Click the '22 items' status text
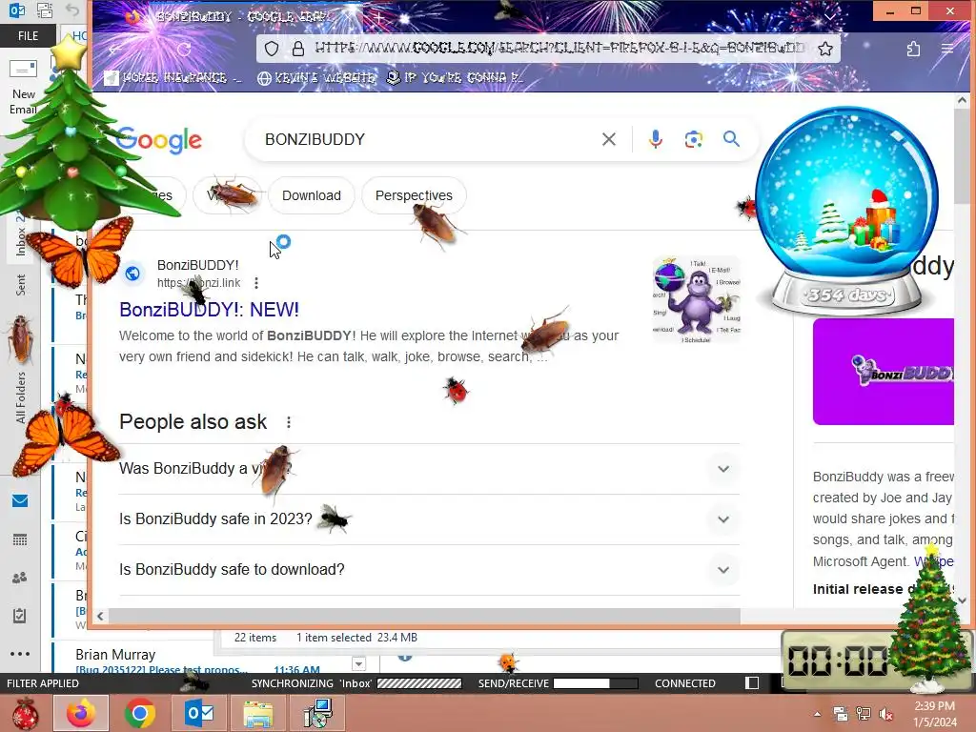Screen dimensions: 976x732 pos(255,638)
